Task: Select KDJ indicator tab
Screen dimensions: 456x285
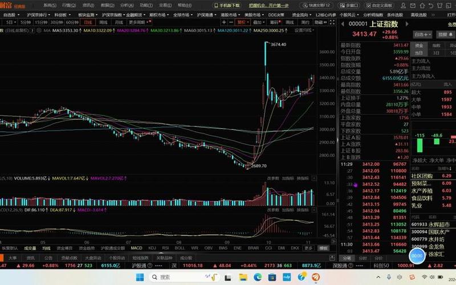Action: pyautogui.click(x=152, y=248)
